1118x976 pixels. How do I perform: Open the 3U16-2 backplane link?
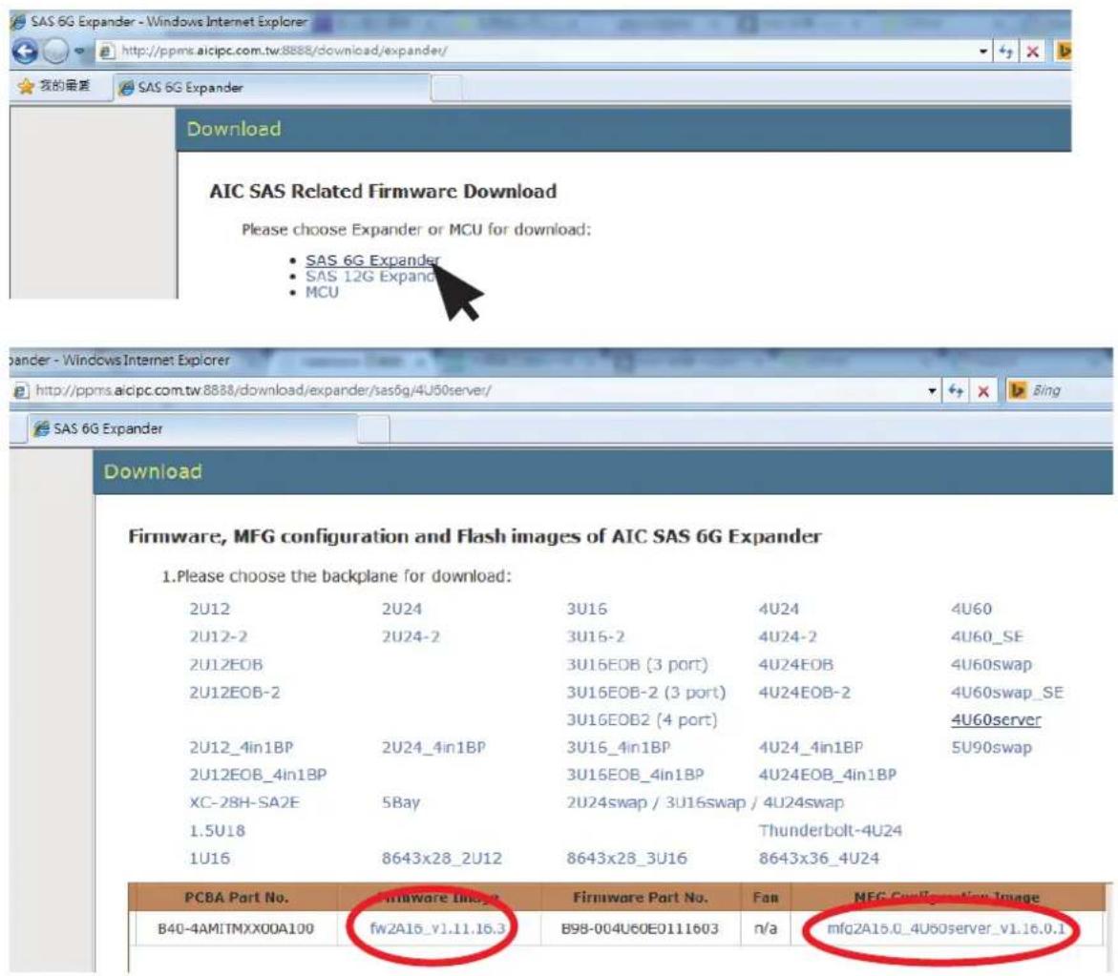coord(596,637)
